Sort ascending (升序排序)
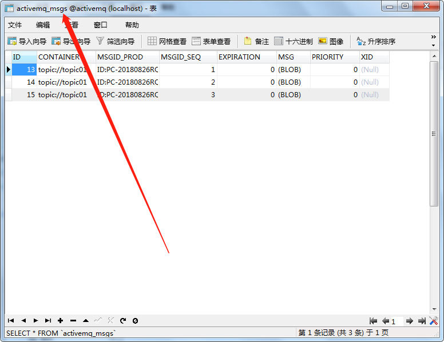444x342 pixels. click(376, 41)
